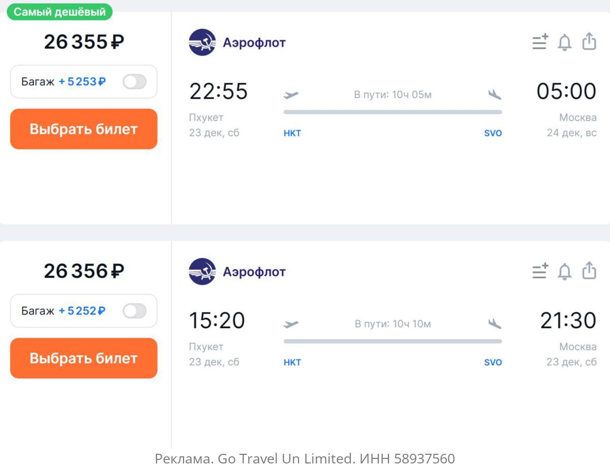Click the departing plane icon on the 22:55 flight
The height and width of the screenshot is (466, 610).
pyautogui.click(x=291, y=95)
